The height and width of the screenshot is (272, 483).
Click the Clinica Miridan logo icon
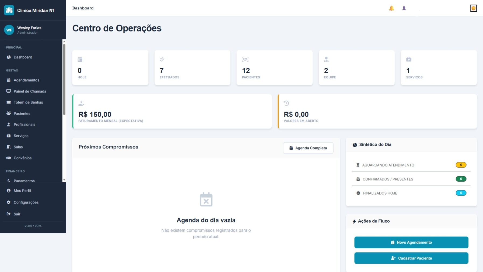9,10
